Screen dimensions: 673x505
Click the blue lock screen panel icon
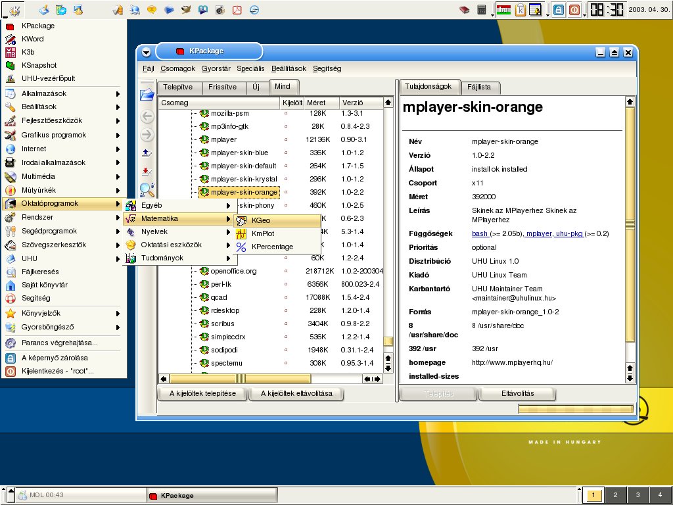[x=558, y=10]
